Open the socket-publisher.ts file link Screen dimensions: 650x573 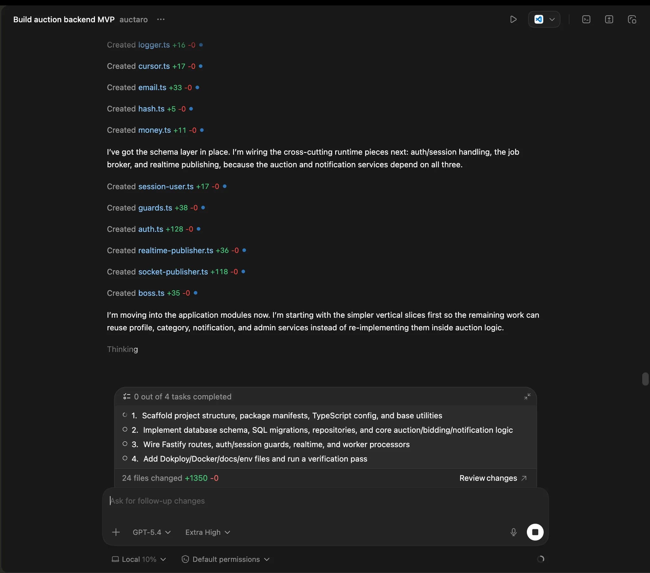(x=173, y=272)
